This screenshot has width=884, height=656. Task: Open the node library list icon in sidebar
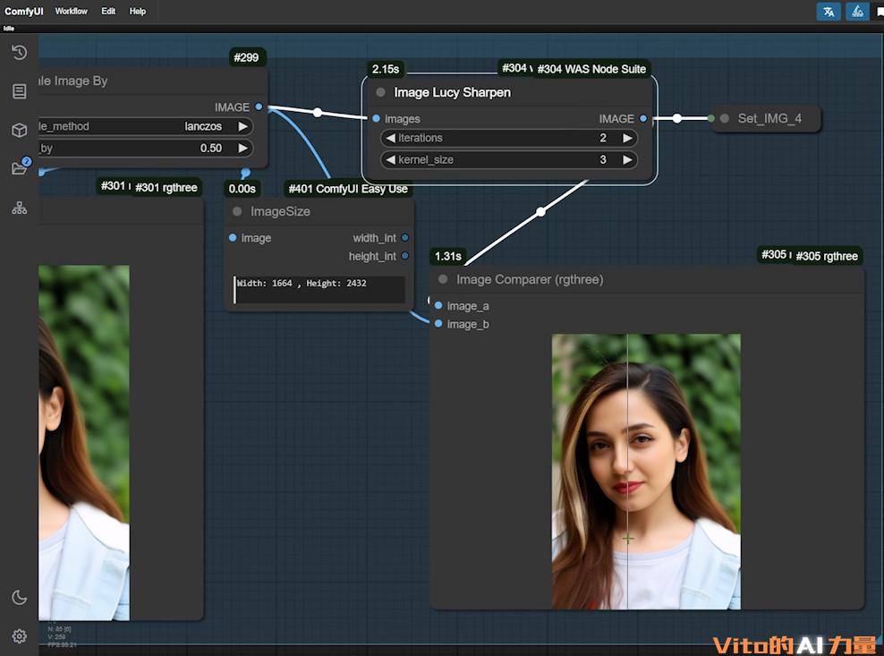coord(19,91)
